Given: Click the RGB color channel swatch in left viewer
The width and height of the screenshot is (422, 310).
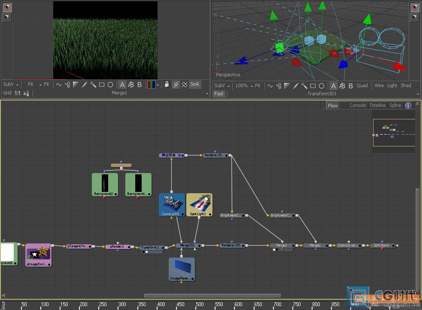Looking at the screenshot, I should click(x=151, y=85).
